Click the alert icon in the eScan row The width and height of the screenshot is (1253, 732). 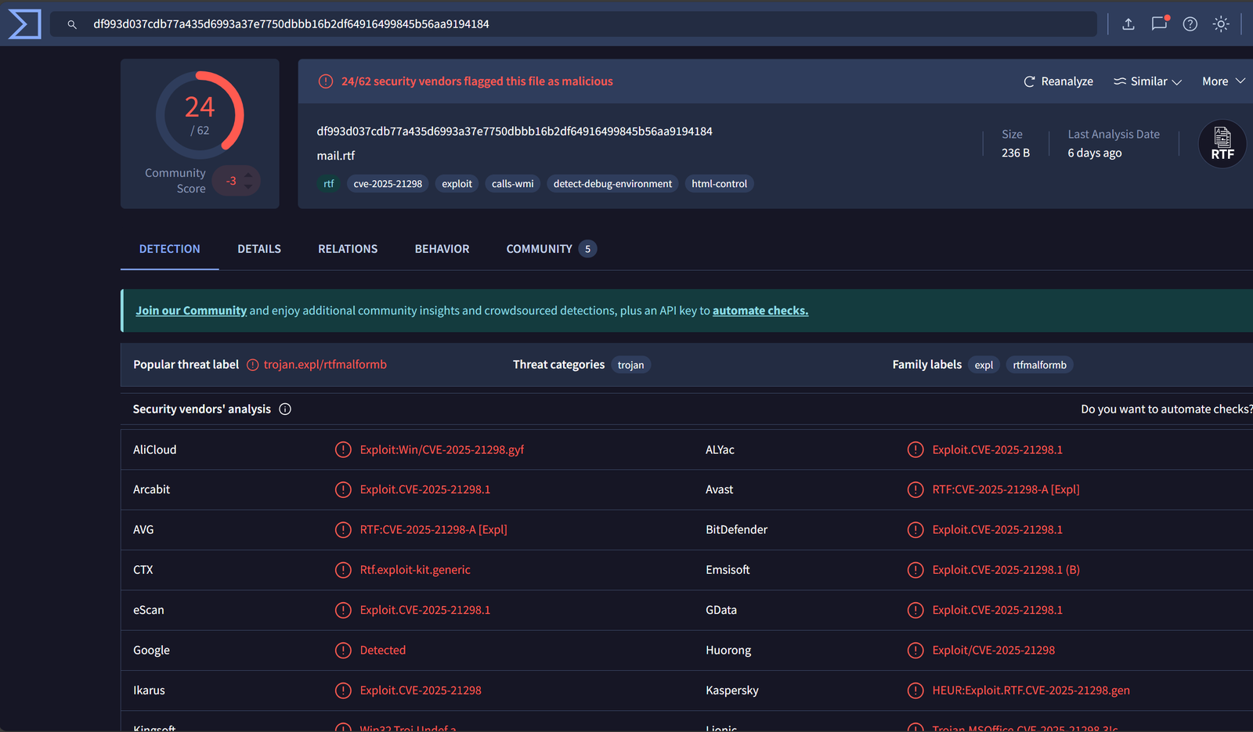pos(343,610)
